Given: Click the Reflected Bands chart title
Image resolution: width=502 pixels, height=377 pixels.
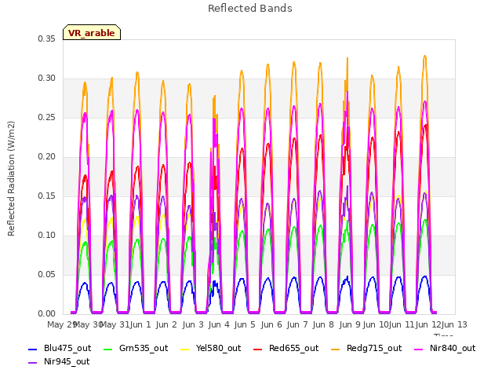Looking at the screenshot, I should tap(250, 9).
